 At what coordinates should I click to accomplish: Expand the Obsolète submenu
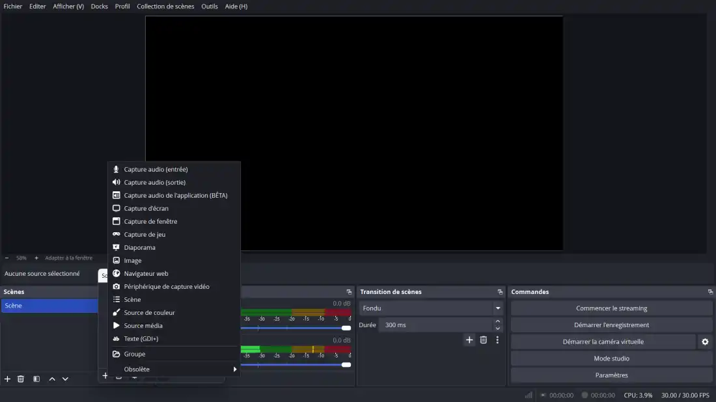pos(174,369)
